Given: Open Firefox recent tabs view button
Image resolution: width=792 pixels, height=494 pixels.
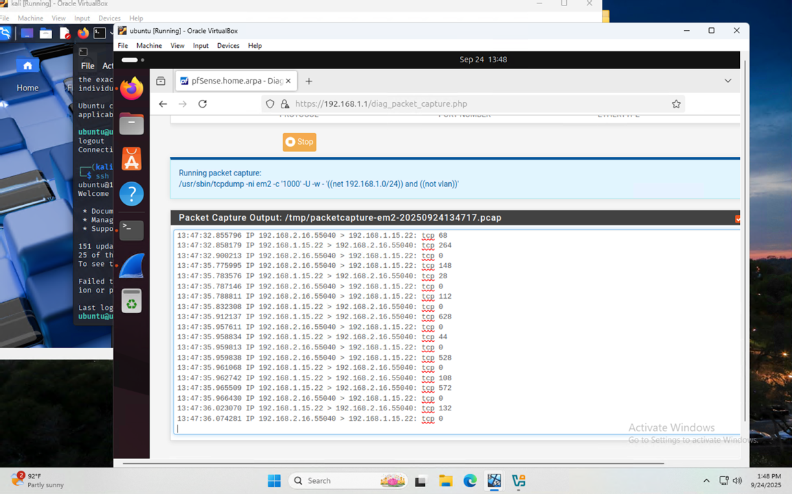Looking at the screenshot, I should coord(161,81).
